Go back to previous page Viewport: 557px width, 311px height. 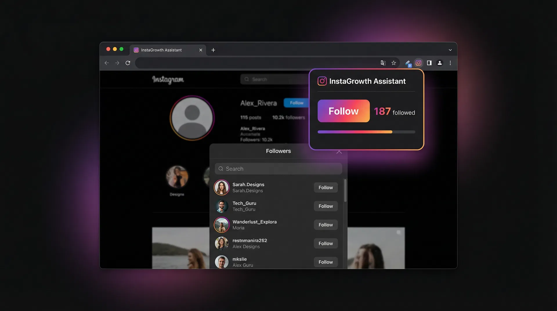(x=107, y=63)
